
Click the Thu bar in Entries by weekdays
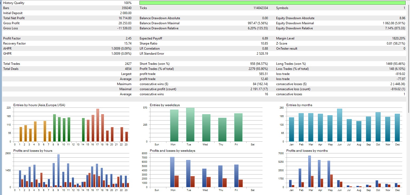click(x=222, y=130)
